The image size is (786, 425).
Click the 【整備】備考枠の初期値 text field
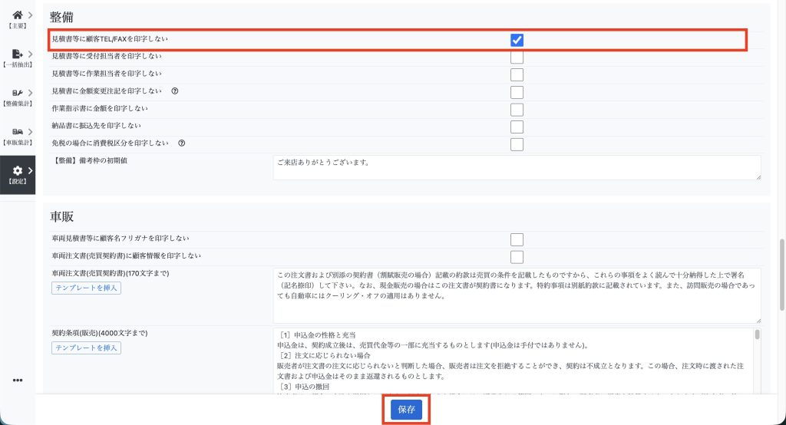[x=517, y=168]
